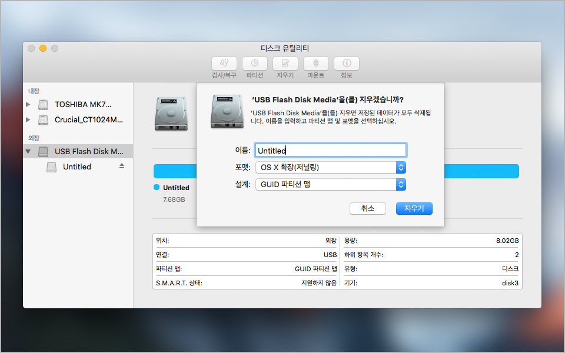Click the Crucial_CT1024M drive icon in sidebar
The height and width of the screenshot is (353, 565).
43,120
